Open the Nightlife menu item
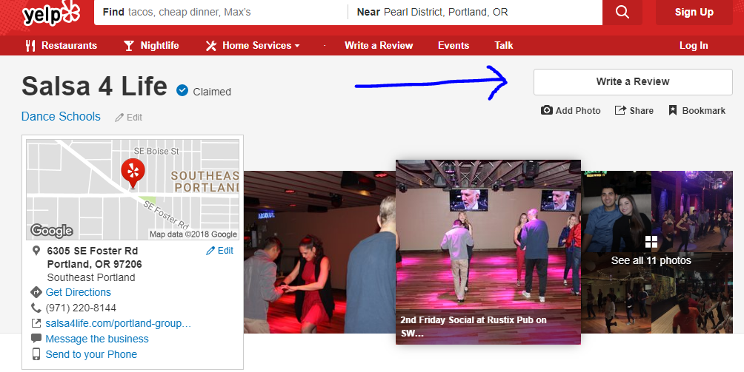This screenshot has width=744, height=372. [x=159, y=45]
